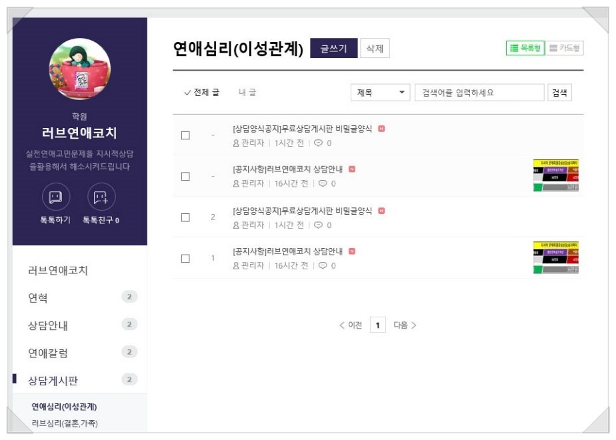
Task: Switch to 목록형 list view icon
Action: (x=525, y=48)
